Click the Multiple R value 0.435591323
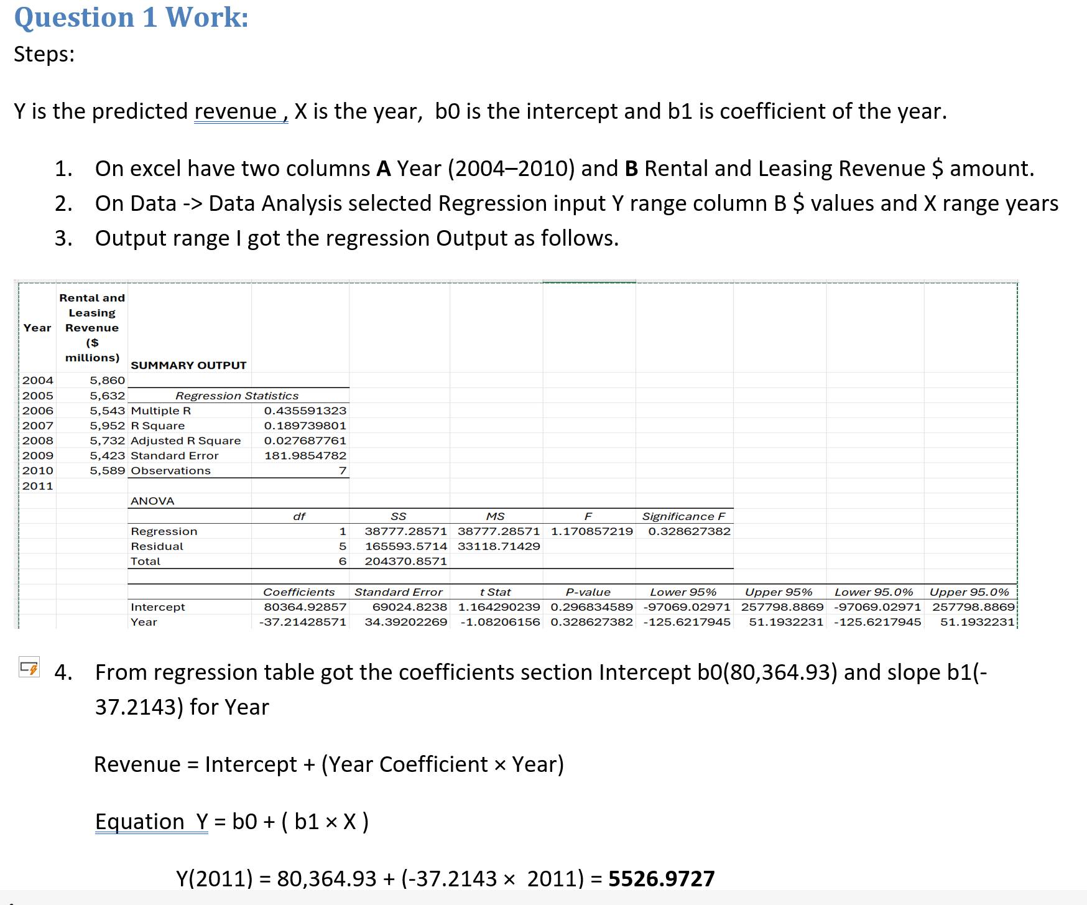 305,411
